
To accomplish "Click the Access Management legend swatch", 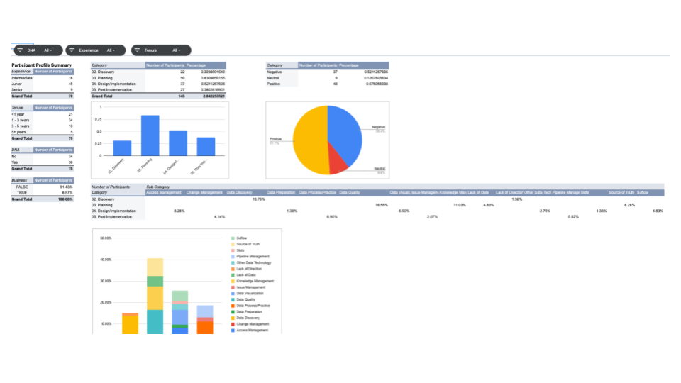I will point(233,331).
